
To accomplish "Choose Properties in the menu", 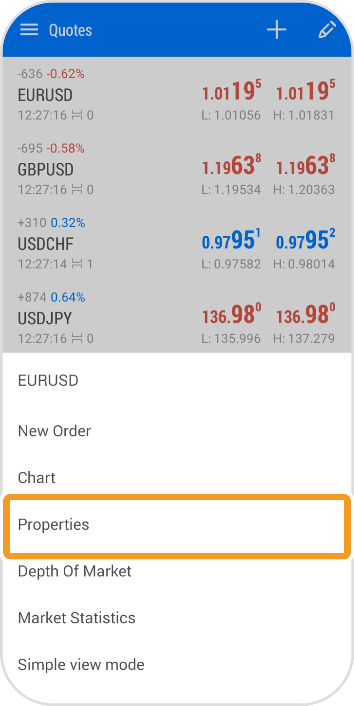I will pyautogui.click(x=53, y=525).
